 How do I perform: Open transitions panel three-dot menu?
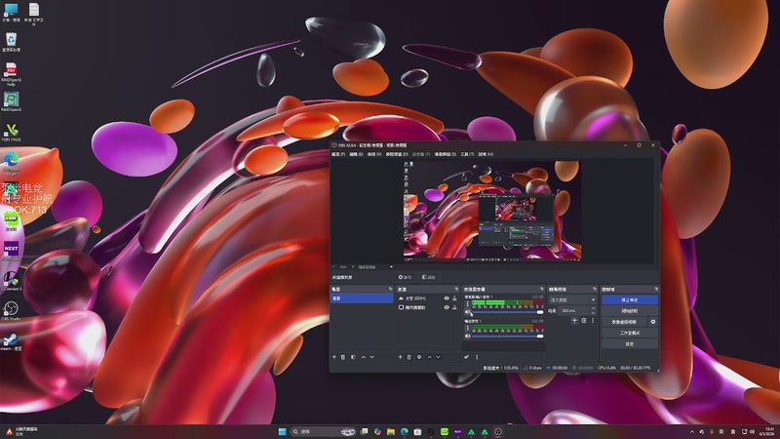pos(593,321)
